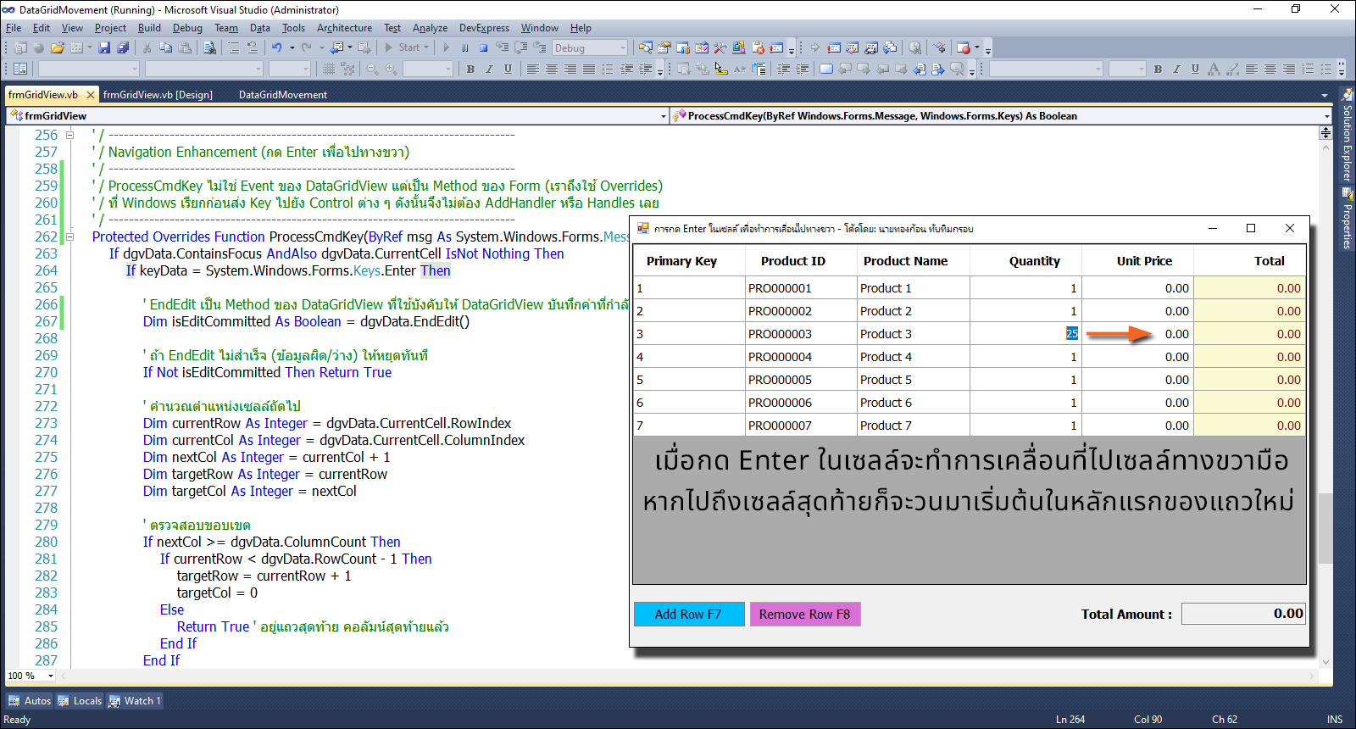Switch to the DataGridMovement tab

tap(283, 95)
